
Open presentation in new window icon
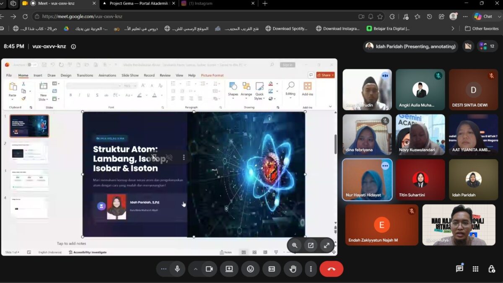311,246
